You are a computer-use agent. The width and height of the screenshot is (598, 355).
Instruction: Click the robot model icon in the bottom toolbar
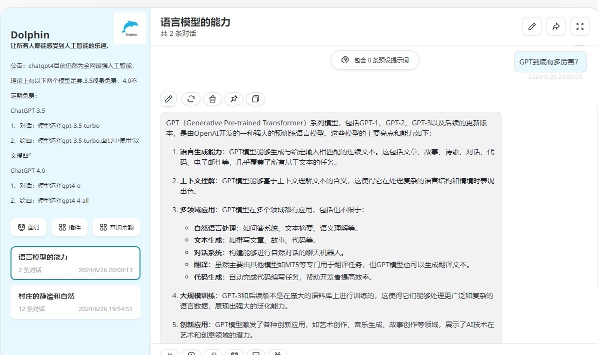click(277, 353)
